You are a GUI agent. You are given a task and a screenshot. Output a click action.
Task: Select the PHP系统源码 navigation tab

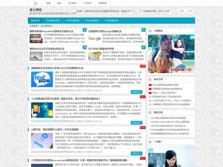[92, 21]
